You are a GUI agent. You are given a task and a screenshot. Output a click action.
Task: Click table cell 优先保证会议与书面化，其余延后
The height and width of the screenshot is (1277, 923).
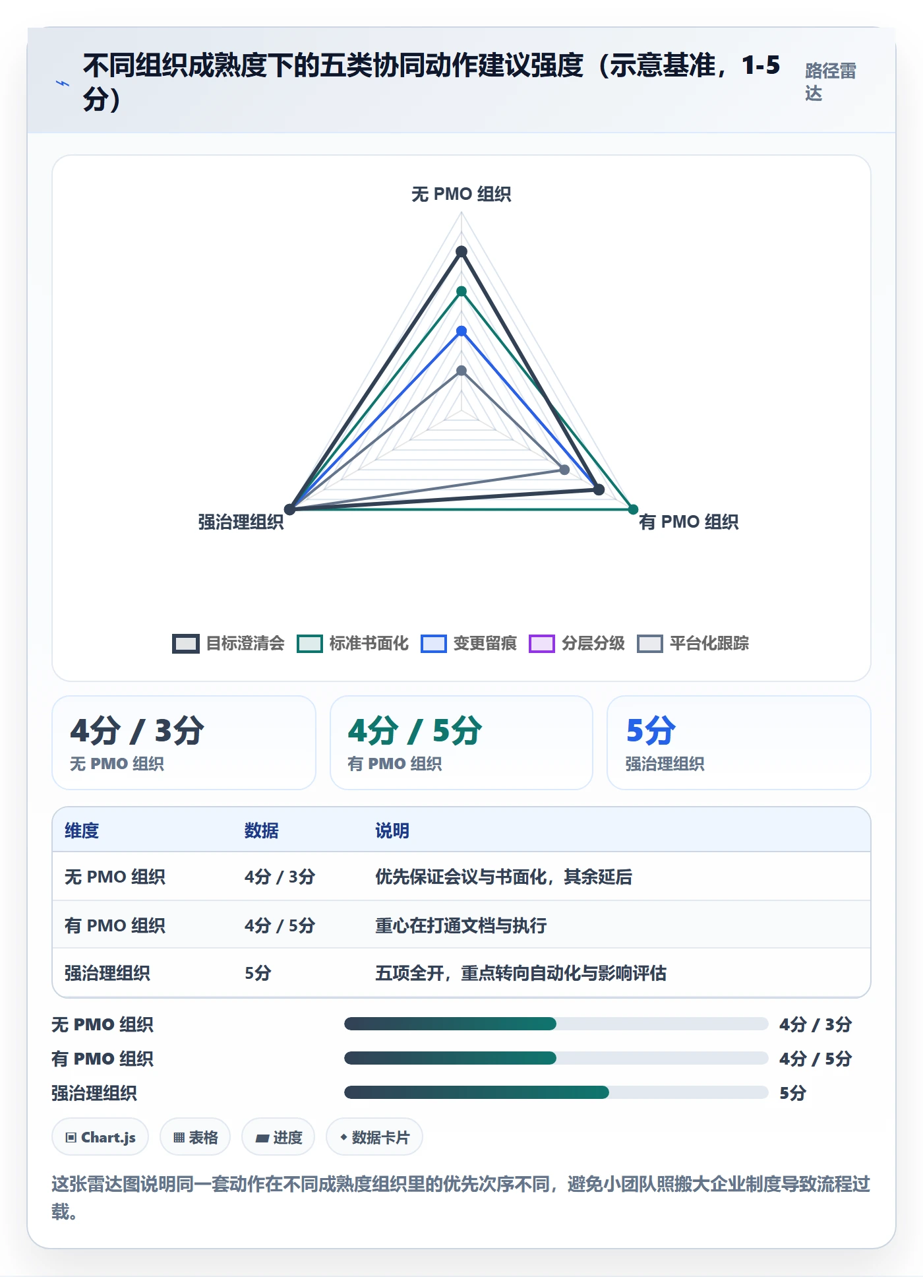(504, 877)
